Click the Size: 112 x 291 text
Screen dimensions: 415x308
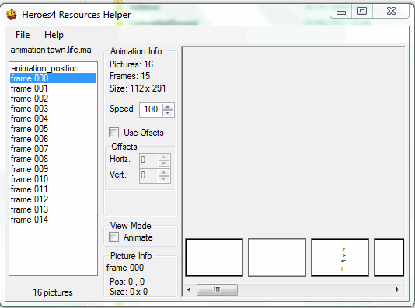click(138, 88)
